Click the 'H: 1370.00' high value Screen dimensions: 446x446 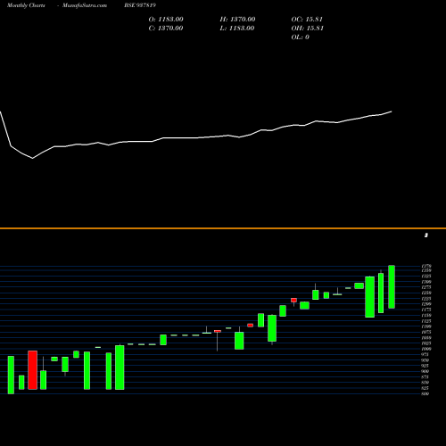(x=237, y=20)
